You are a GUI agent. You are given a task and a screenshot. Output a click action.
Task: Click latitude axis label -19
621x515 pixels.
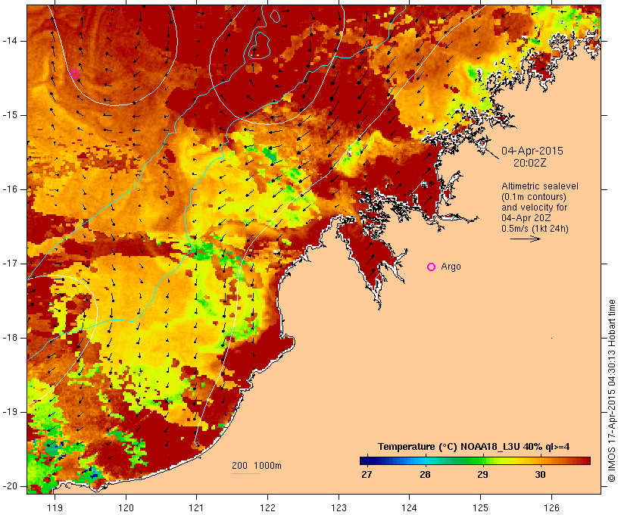click(x=10, y=412)
